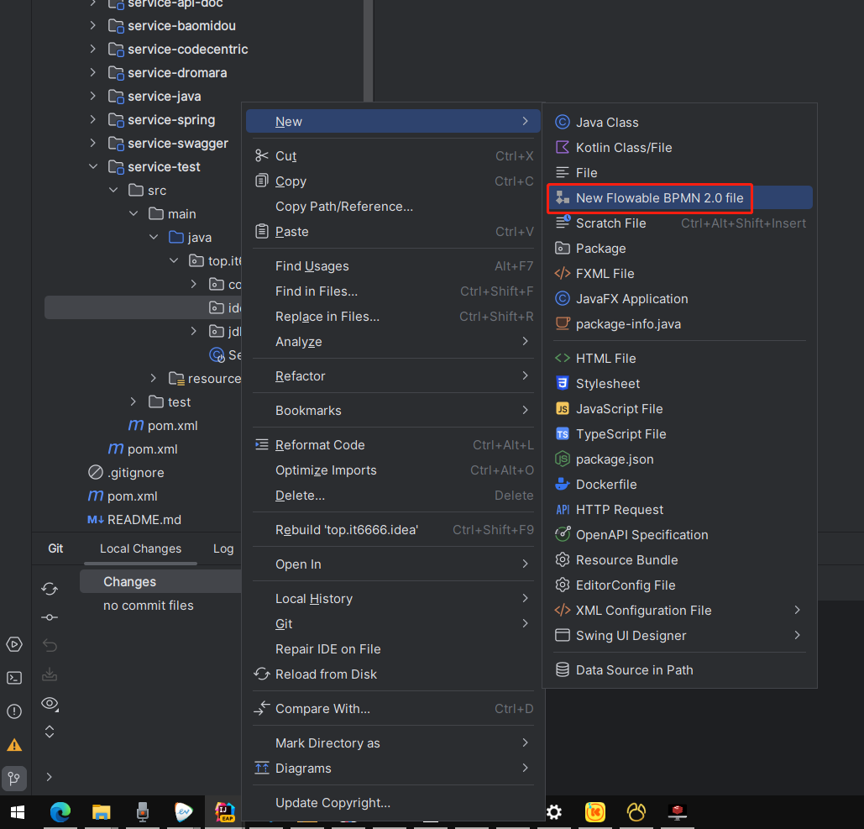Collapse the service-test module node
This screenshot has height=829, width=864.
pos(93,166)
